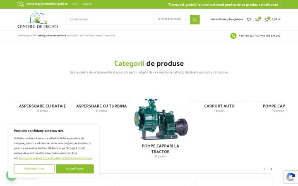The image size is (298, 186).
Task: Click the 0,00 lei cart total
Action: coord(276,19)
